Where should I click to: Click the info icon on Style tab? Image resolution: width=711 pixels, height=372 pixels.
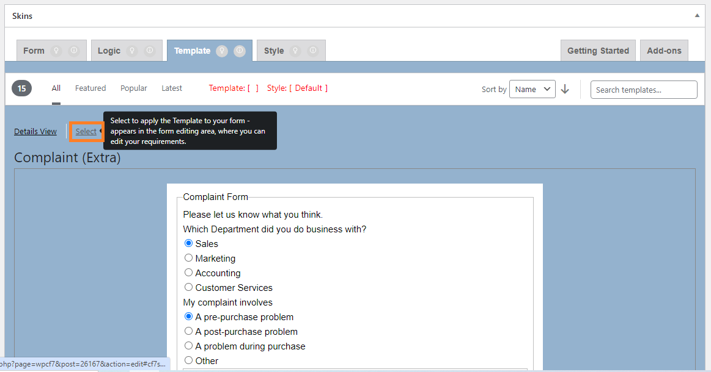tap(313, 51)
